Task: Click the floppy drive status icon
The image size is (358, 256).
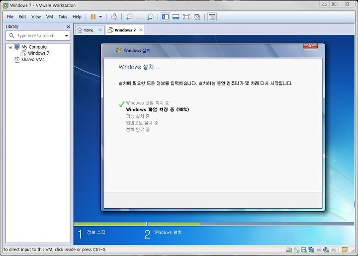Action: [304, 250]
